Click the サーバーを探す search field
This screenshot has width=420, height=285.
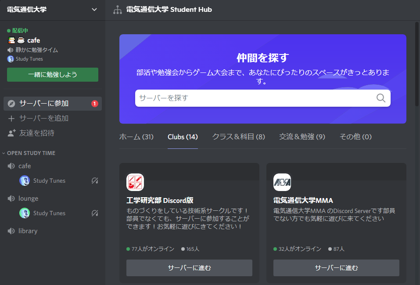point(262,98)
